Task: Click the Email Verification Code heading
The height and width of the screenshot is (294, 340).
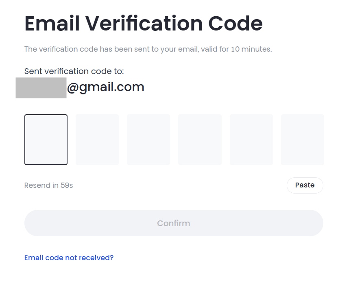Action: coord(144,23)
